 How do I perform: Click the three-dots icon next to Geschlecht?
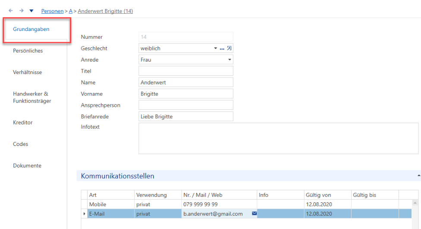click(x=222, y=49)
